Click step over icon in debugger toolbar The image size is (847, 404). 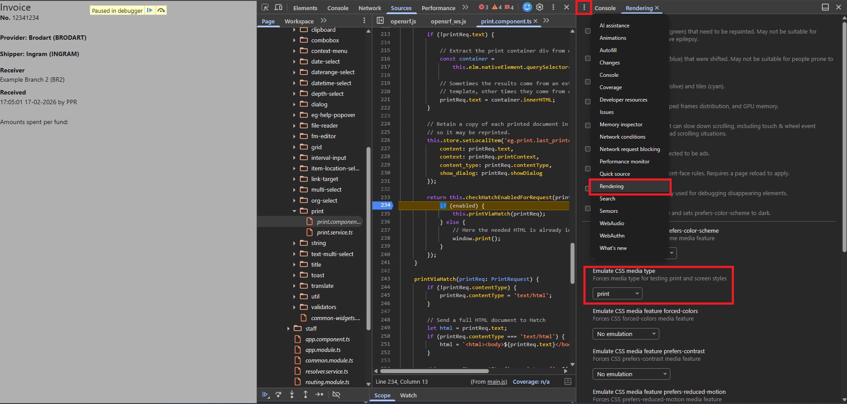[278, 395]
